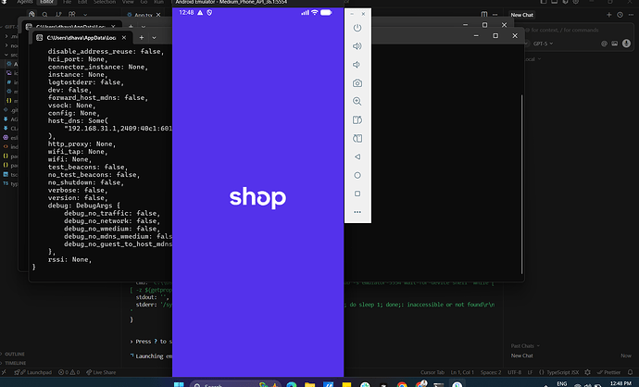This screenshot has width=639, height=387.
Task: Switch to the Agents mode in the editor
Action: tap(24, 2)
